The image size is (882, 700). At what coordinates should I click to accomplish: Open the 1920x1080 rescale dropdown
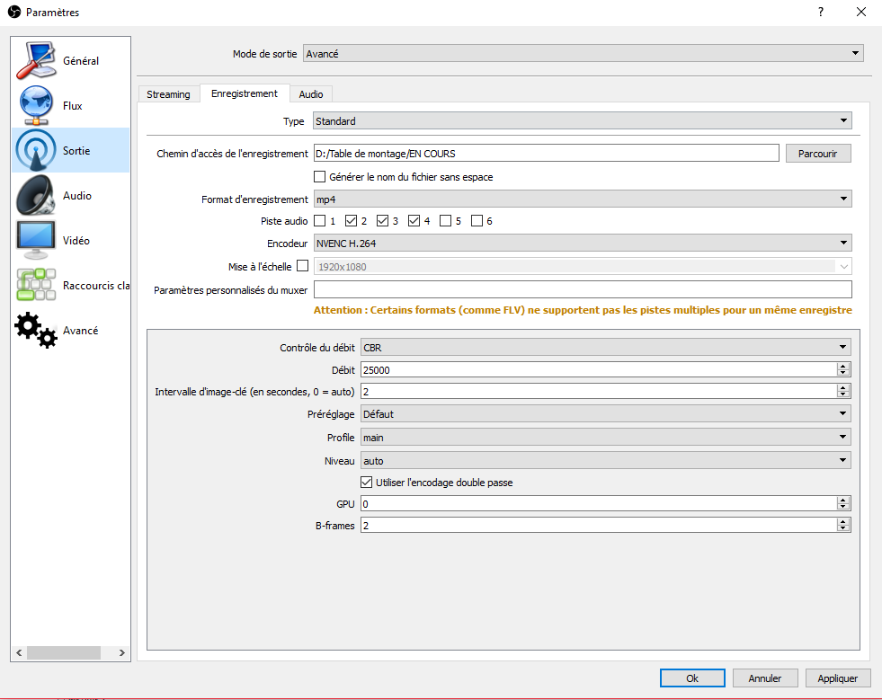[583, 267]
